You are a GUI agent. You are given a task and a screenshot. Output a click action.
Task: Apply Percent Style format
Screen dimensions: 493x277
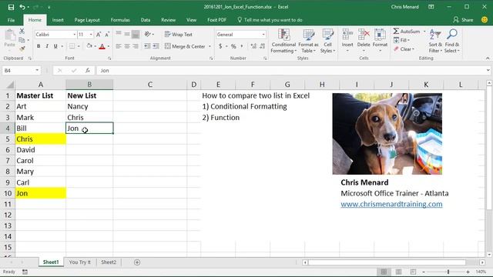coord(233,46)
